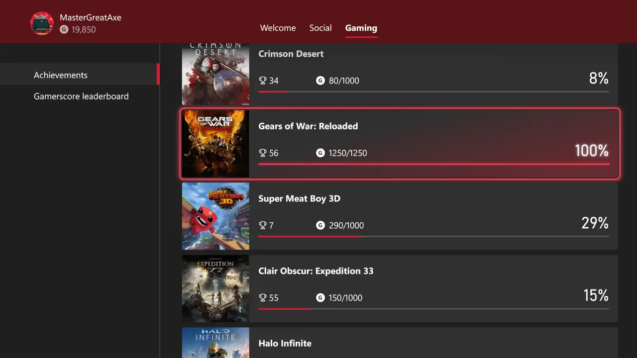
Task: Click the 1250/1250 gamerscore value
Action: point(348,153)
